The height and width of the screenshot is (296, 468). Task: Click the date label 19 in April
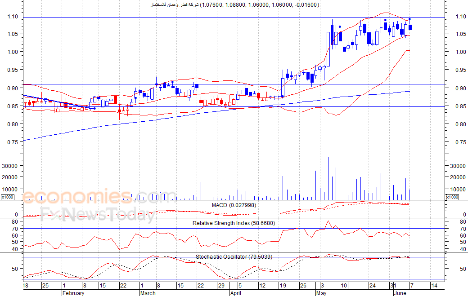coord(283,286)
